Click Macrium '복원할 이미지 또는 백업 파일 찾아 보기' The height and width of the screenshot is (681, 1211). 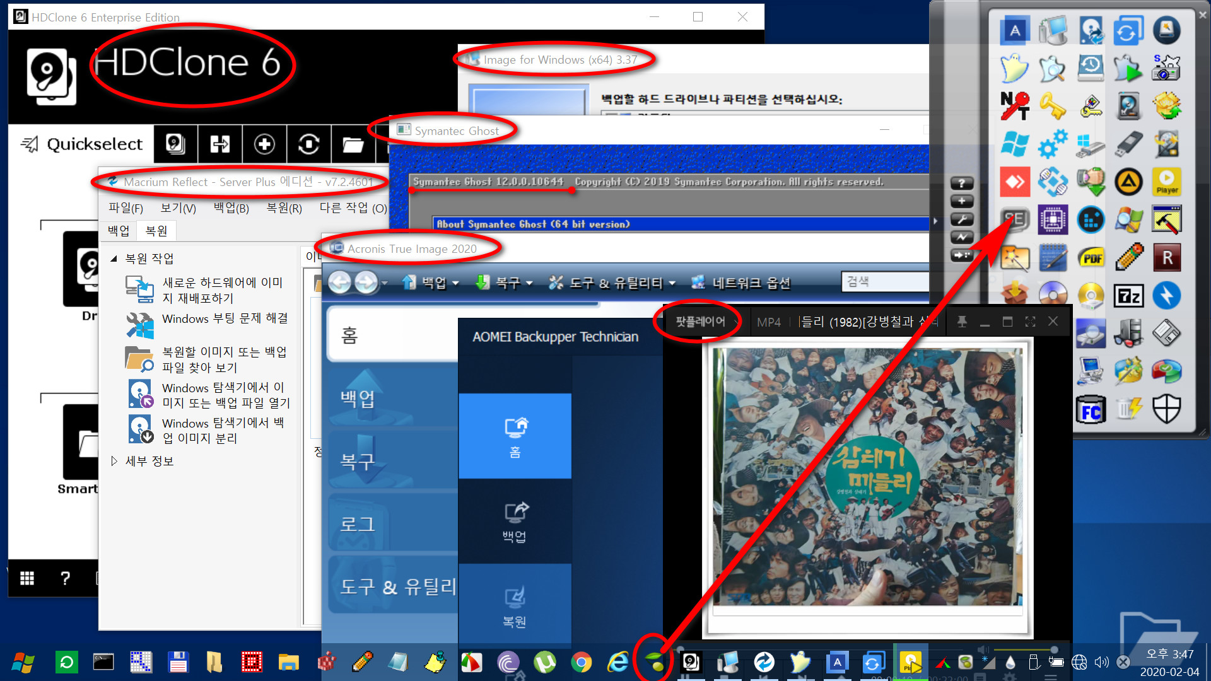(x=225, y=359)
